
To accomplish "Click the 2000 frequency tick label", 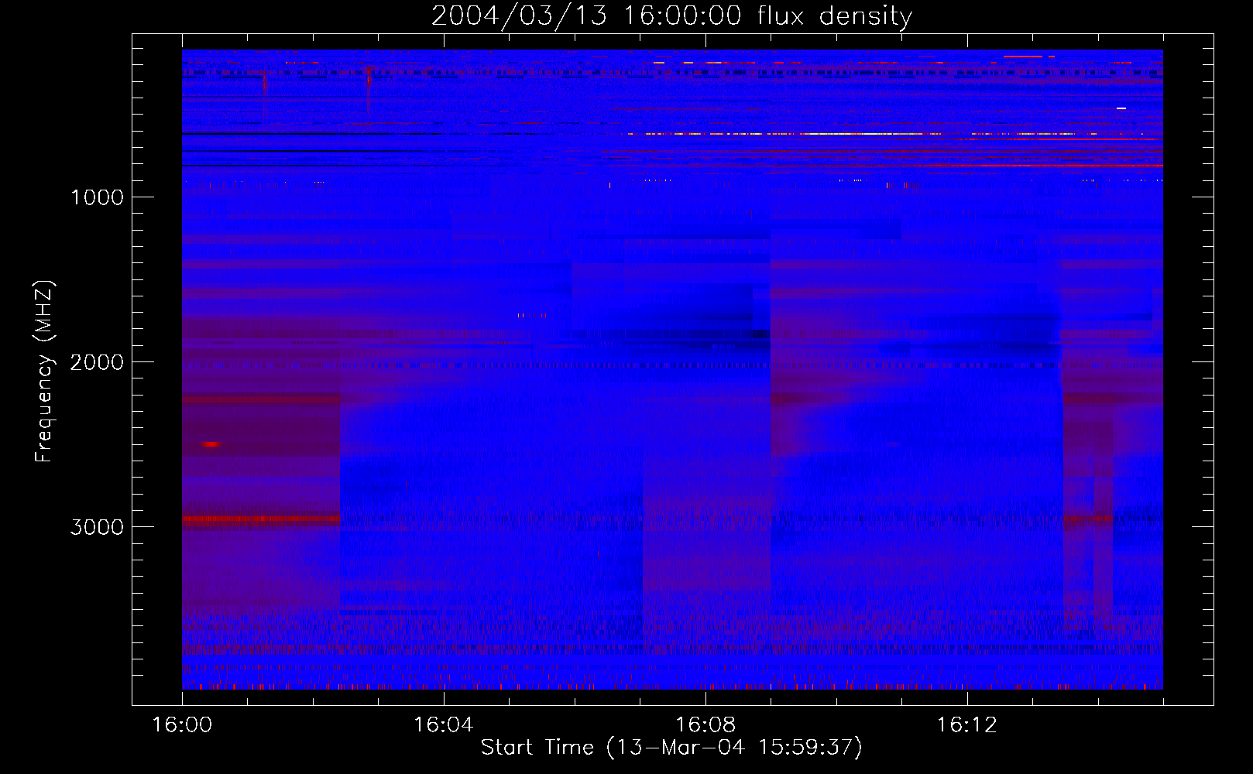I will [97, 362].
